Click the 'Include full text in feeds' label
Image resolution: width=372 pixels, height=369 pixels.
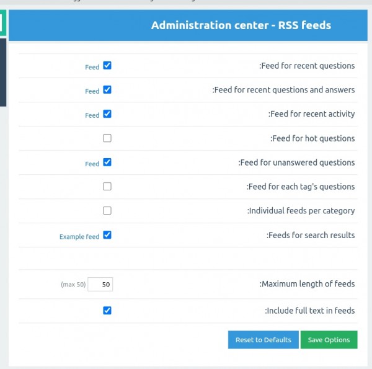[x=309, y=311]
